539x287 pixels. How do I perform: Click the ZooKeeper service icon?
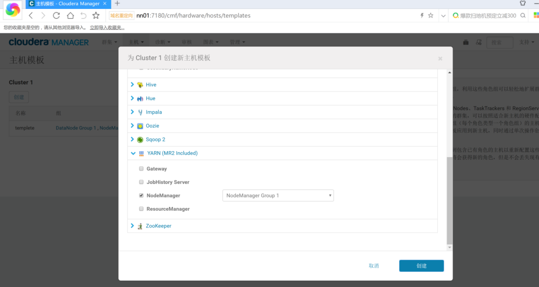point(140,226)
